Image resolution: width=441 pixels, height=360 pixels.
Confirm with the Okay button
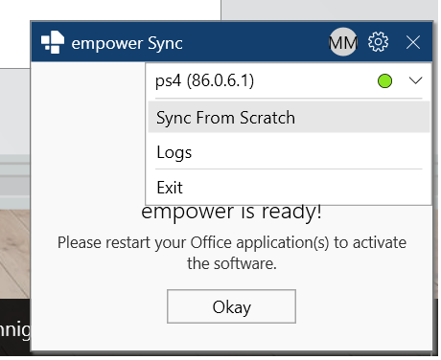231,306
